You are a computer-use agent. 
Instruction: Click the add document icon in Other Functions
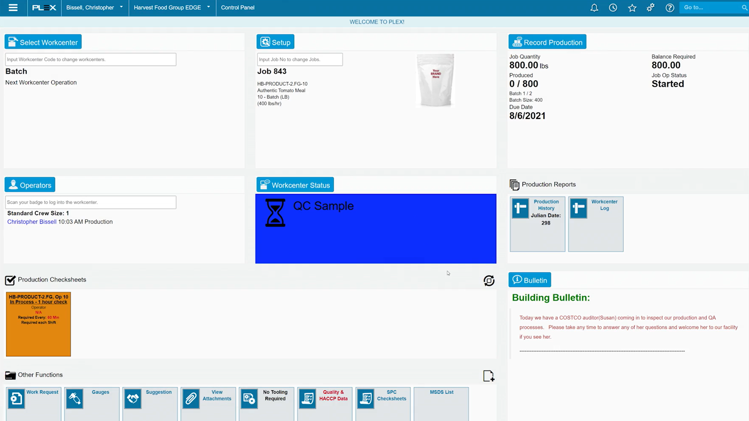488,376
